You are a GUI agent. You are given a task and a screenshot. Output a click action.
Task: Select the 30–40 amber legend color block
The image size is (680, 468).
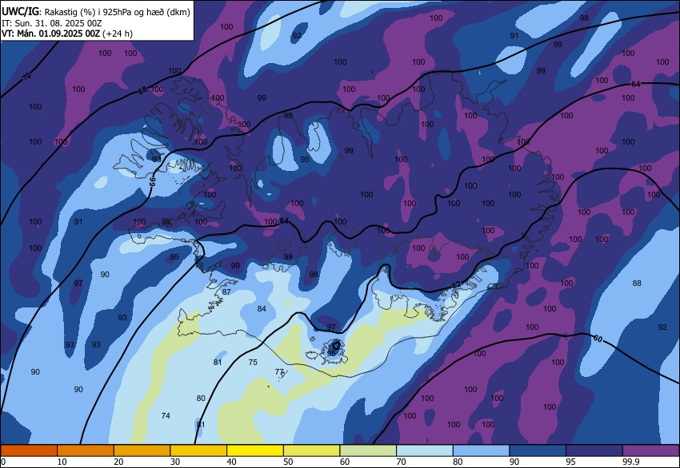click(198, 450)
